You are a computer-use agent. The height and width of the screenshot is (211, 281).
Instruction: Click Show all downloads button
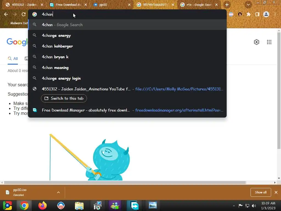261,192
